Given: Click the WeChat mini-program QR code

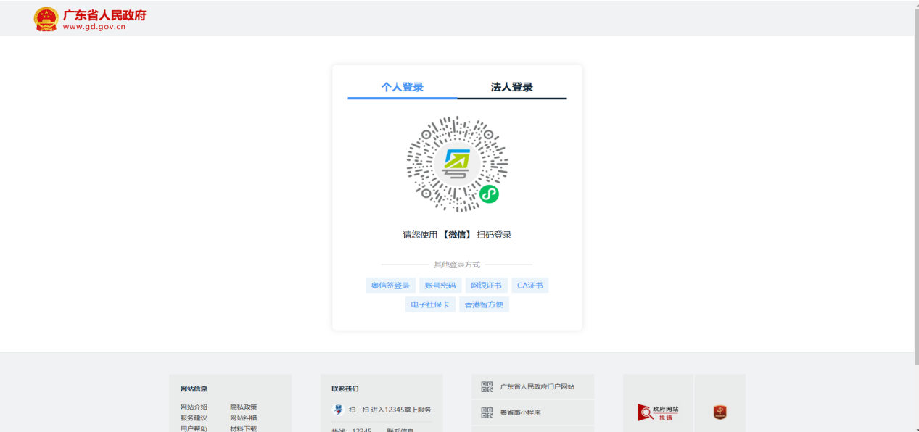Looking at the screenshot, I should point(457,164).
